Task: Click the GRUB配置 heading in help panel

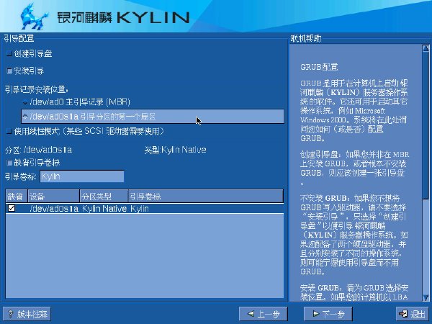Action: point(319,67)
